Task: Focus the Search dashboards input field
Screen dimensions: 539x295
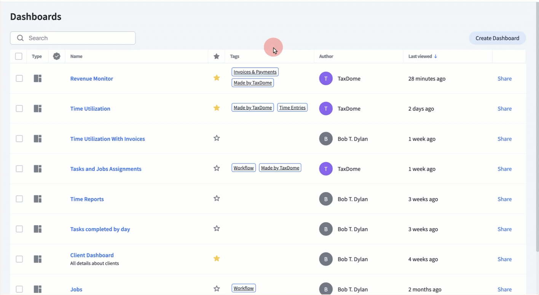Action: (78, 38)
